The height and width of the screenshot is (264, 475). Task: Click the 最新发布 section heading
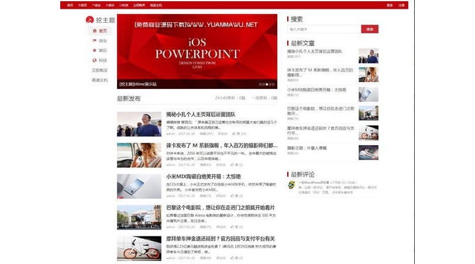[129, 98]
